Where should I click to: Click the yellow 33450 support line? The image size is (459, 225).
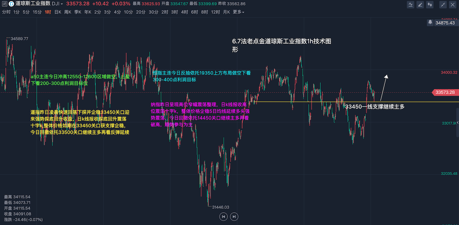305,102
